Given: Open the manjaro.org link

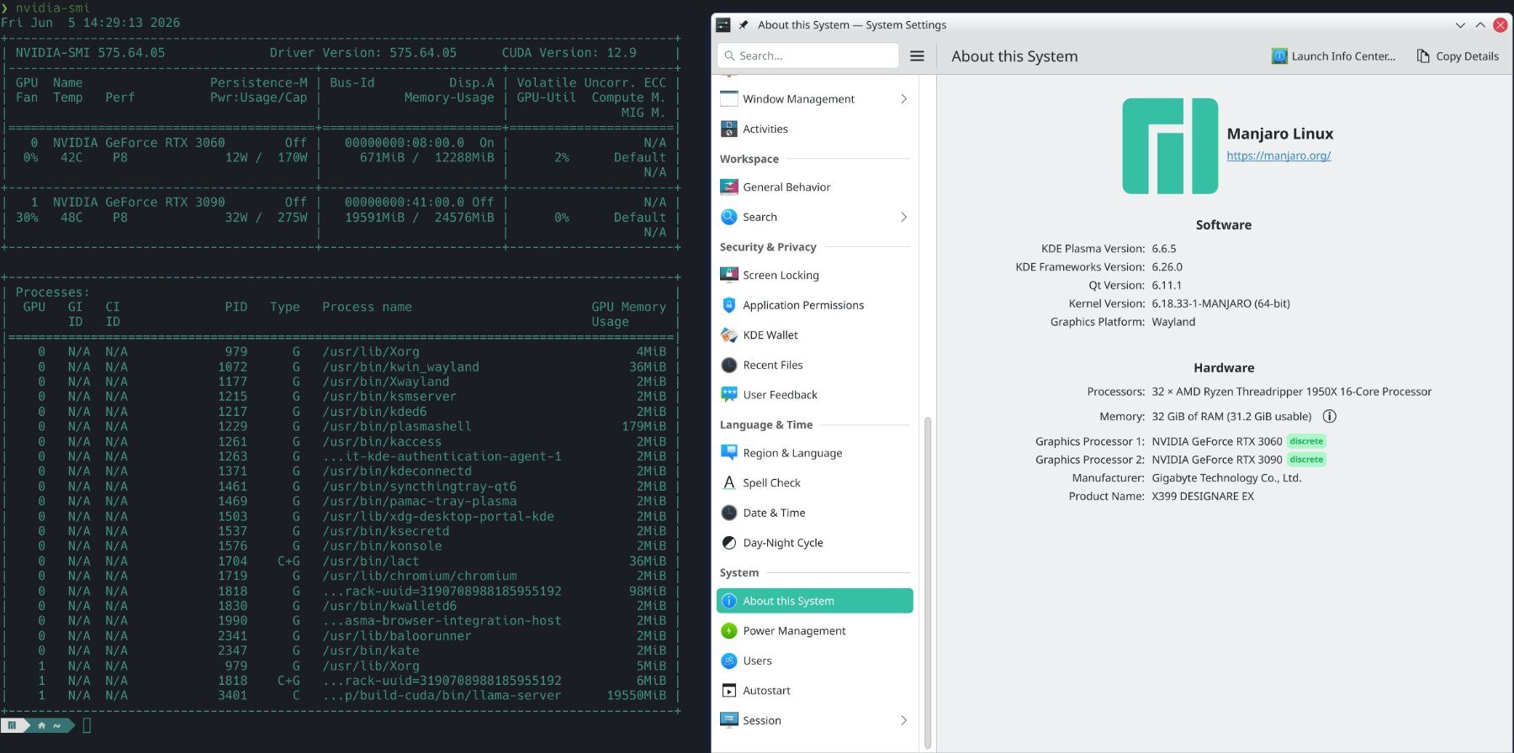Looking at the screenshot, I should click(x=1278, y=155).
